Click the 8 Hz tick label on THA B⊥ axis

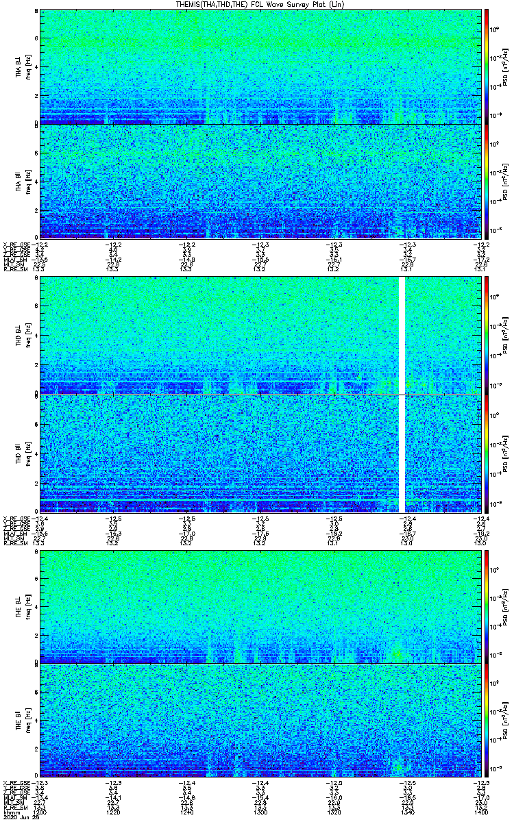(36, 12)
